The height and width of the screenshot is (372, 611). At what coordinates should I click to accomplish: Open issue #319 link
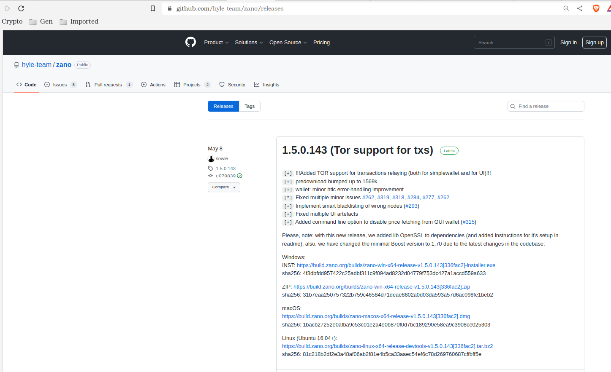[383, 198]
